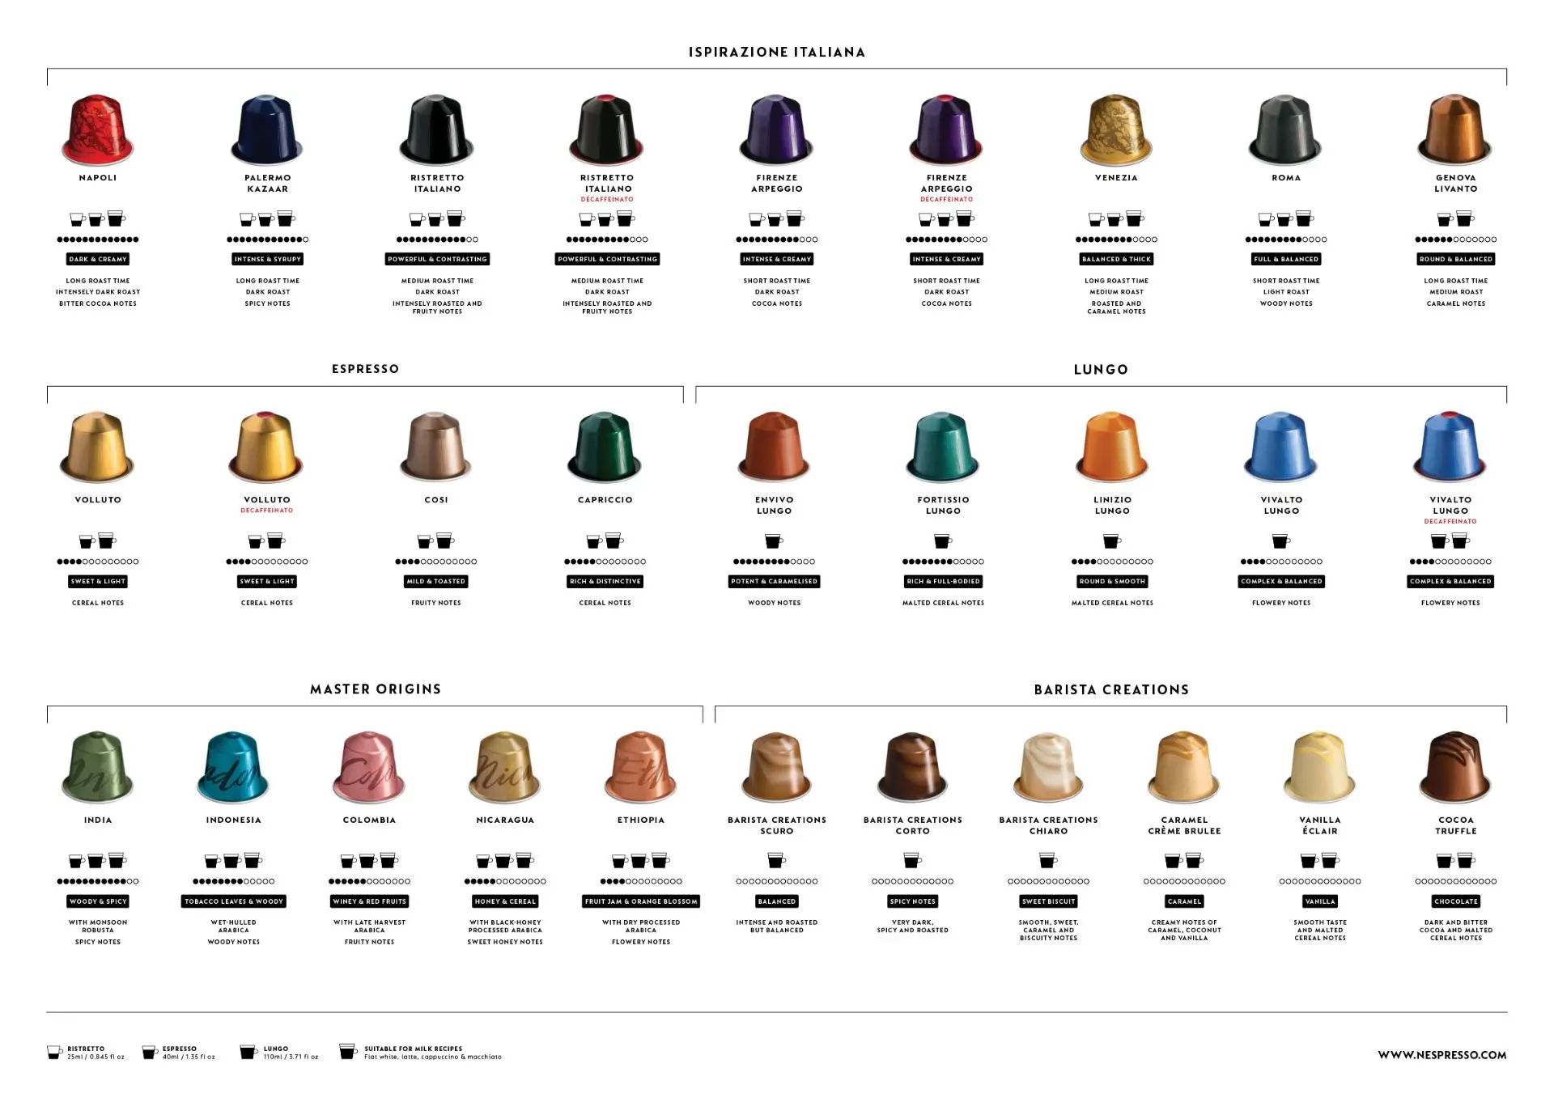Select the 'Balanced & Thick' badge
Screen dimensions: 1554x1098
pyautogui.click(x=1116, y=259)
